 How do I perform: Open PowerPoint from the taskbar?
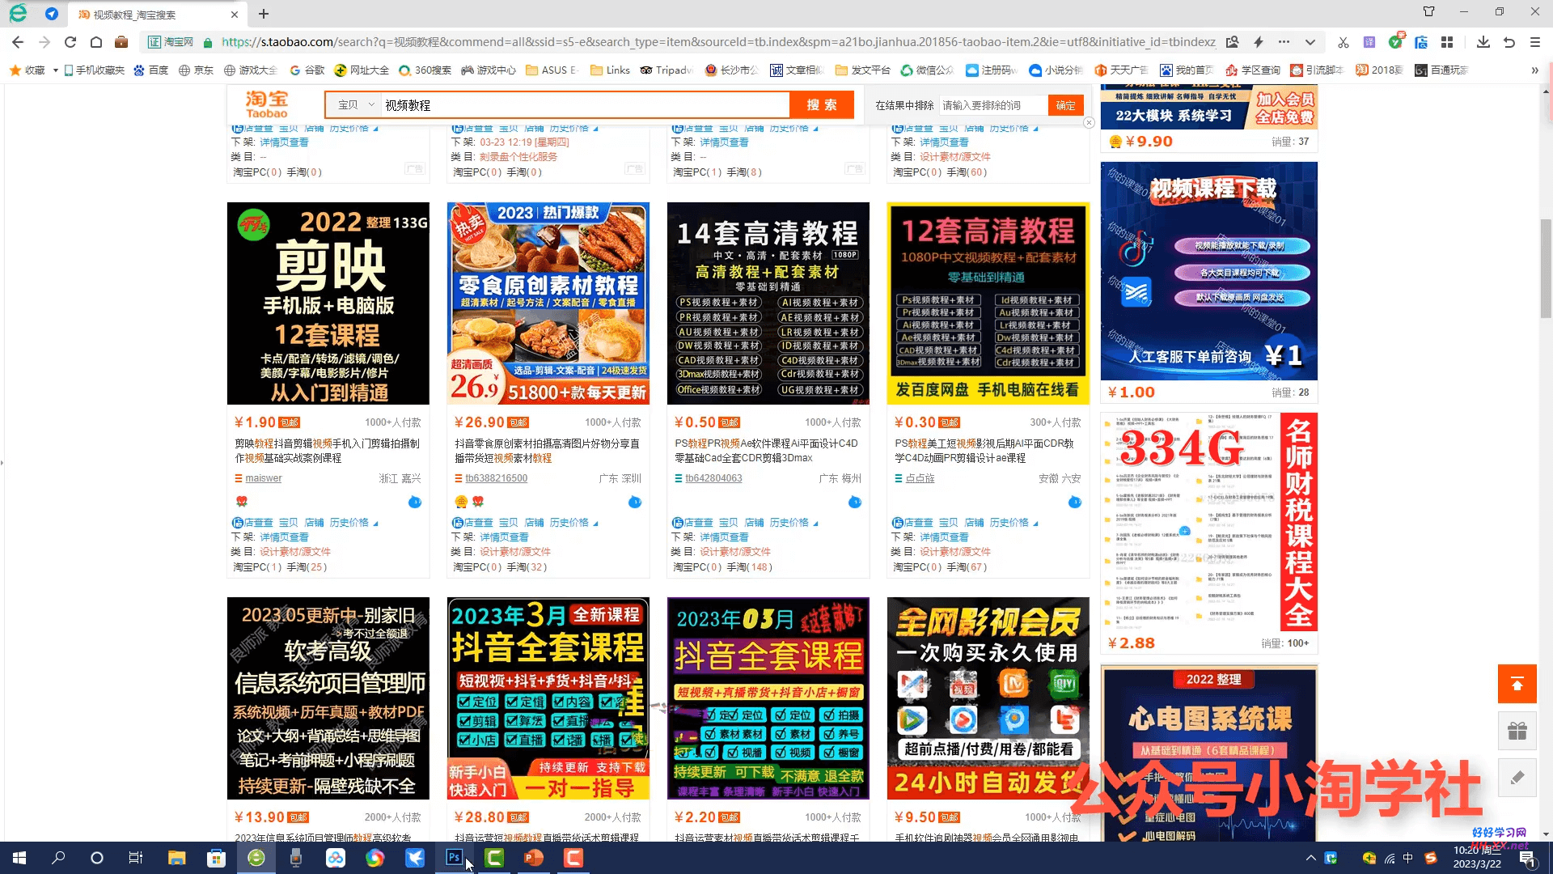534,858
